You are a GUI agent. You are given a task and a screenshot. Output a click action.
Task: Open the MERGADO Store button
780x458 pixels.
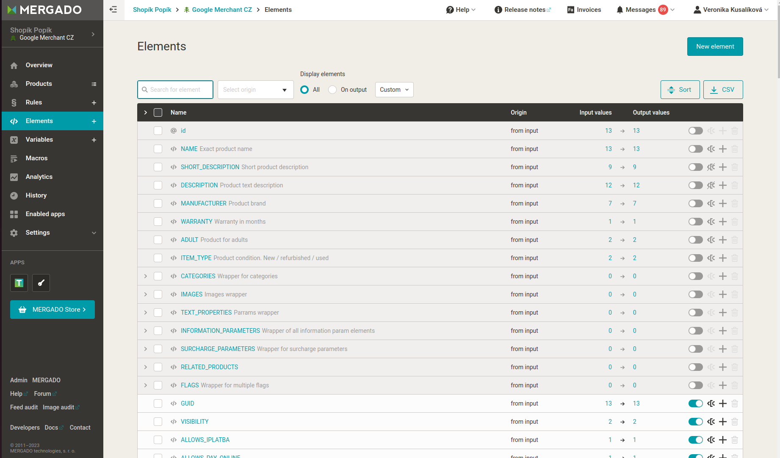53,310
